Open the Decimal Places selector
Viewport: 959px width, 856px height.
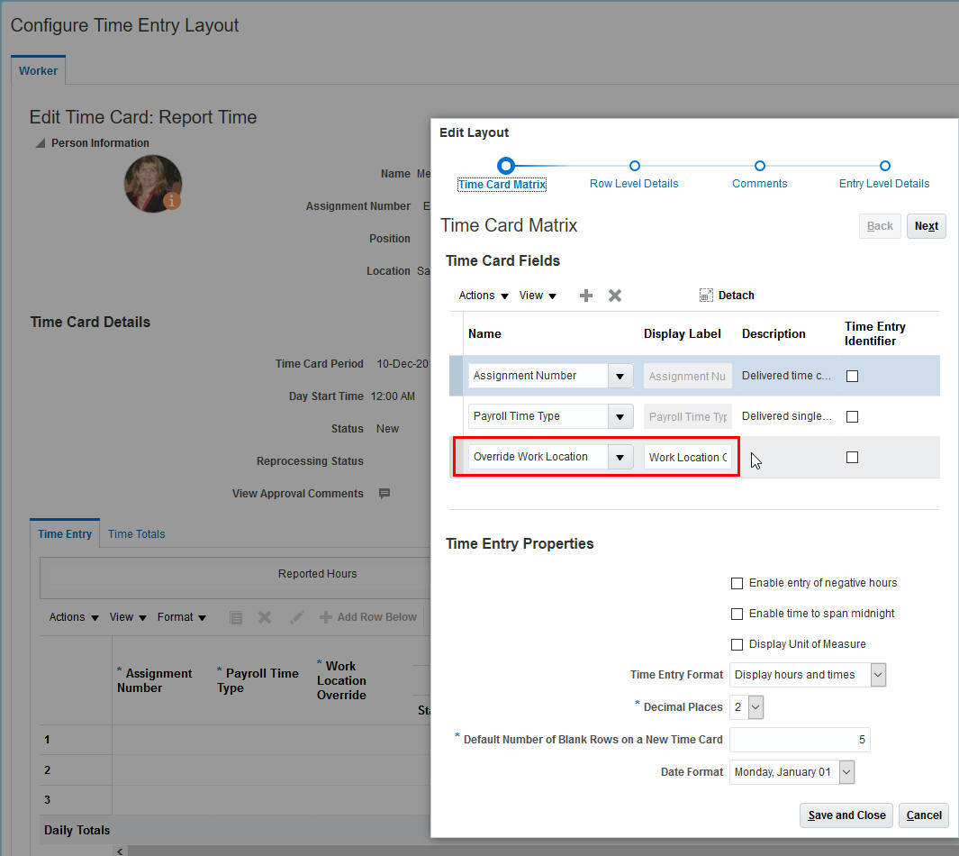point(755,706)
